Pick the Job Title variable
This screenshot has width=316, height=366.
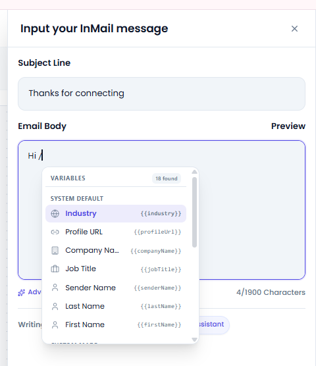click(116, 269)
